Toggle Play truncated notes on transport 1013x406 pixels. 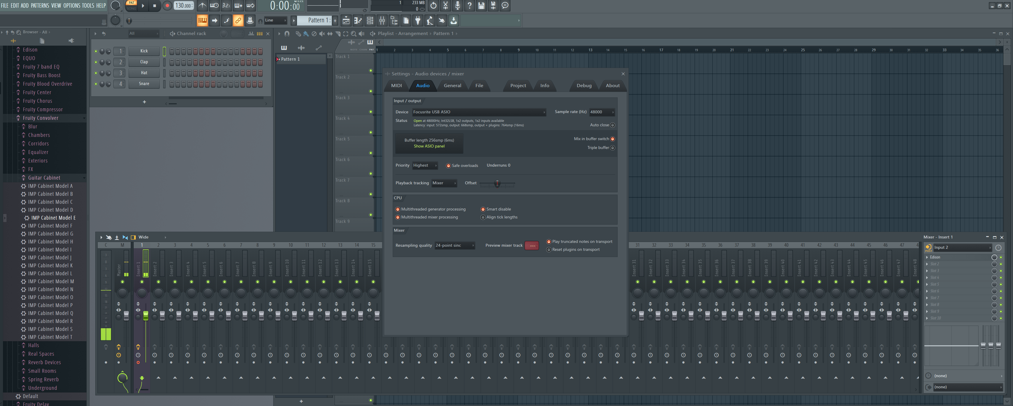(x=549, y=242)
